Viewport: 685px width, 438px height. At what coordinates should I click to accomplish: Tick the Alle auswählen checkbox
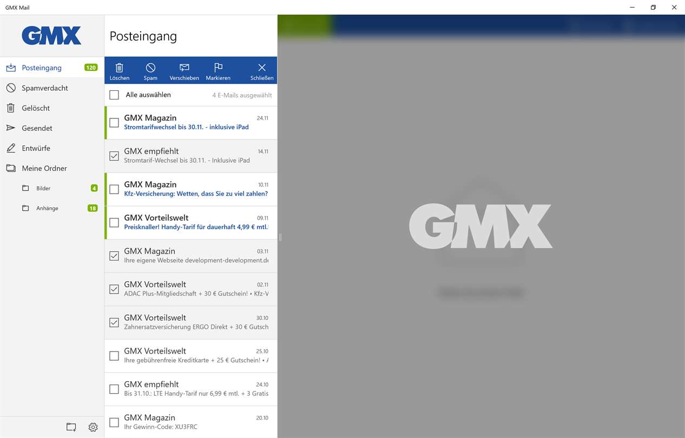[x=114, y=95]
